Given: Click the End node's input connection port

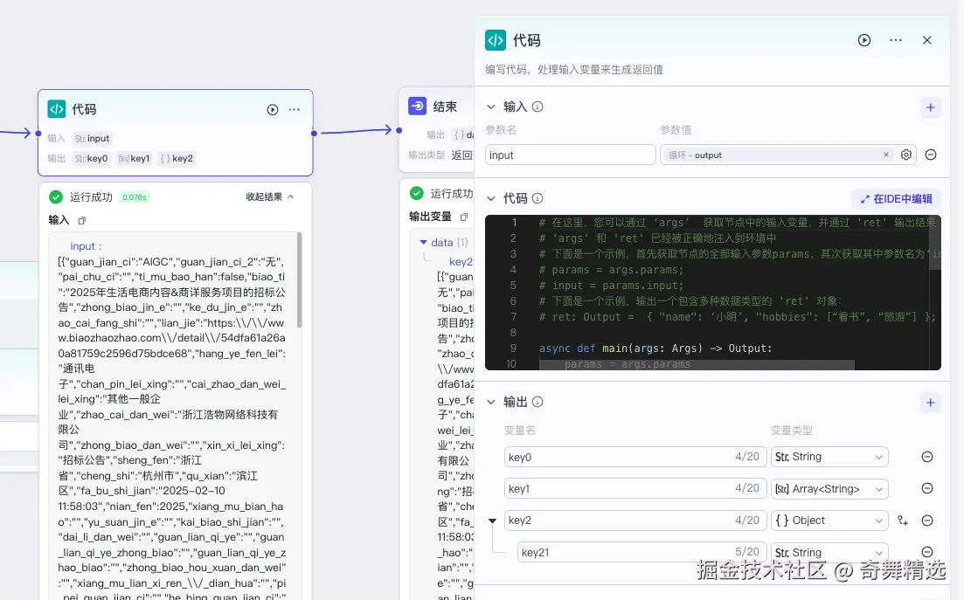Looking at the screenshot, I should (399, 130).
